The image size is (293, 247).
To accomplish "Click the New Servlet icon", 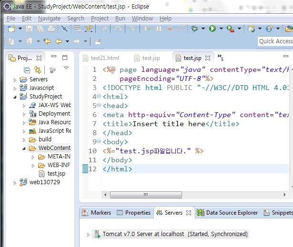I will point(270,29).
